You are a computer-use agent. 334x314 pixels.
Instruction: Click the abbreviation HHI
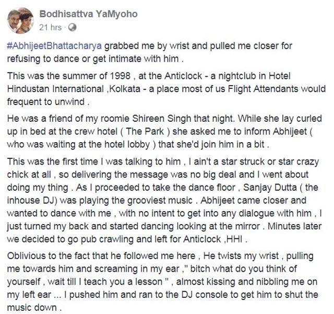234,239
